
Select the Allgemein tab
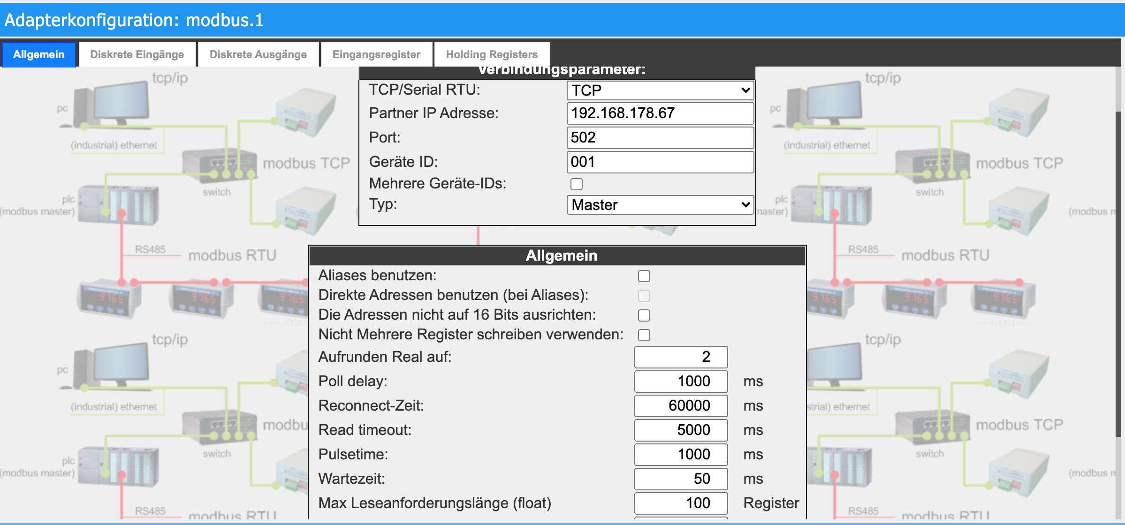point(39,54)
